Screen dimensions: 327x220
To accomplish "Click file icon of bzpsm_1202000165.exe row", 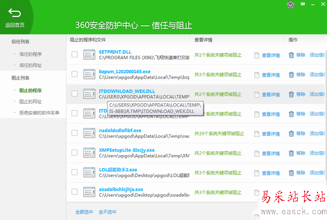I will click(89, 74).
